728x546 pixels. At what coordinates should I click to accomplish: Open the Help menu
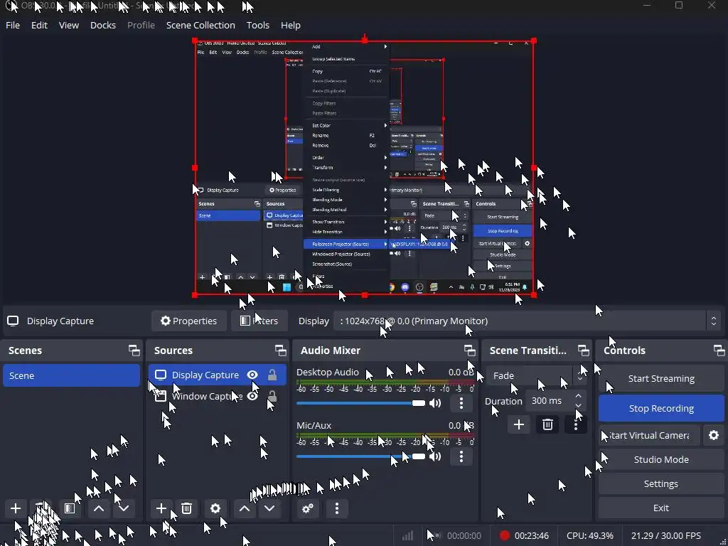291,25
